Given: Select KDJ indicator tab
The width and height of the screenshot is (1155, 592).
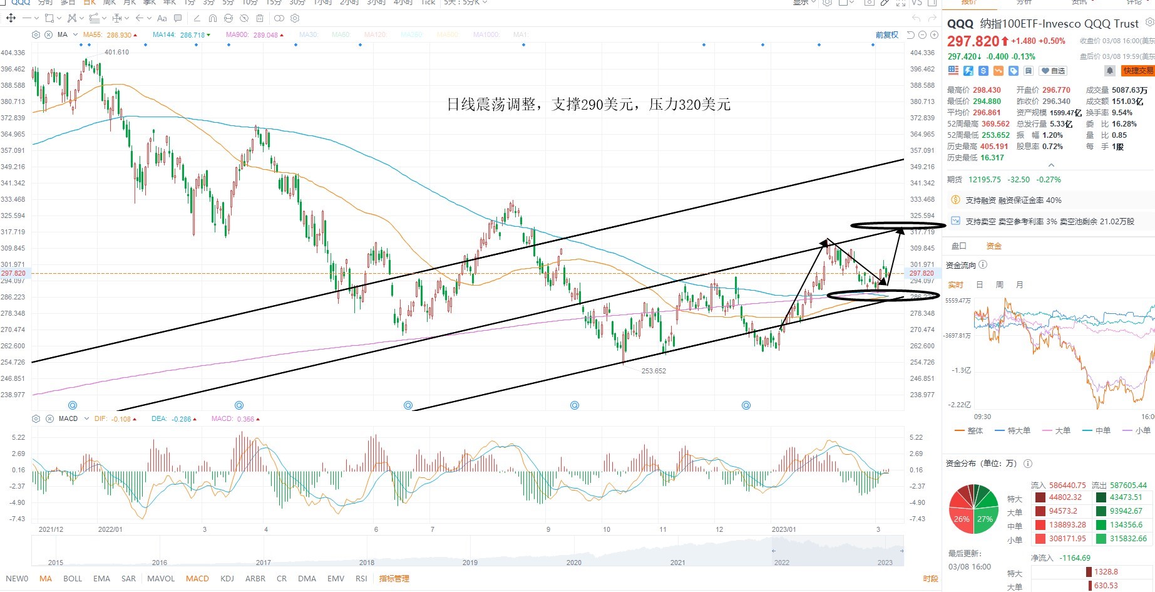Looking at the screenshot, I should 227,579.
